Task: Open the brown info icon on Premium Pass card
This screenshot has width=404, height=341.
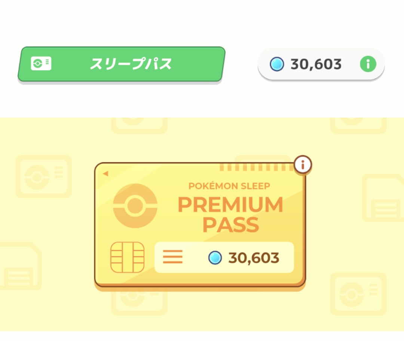Action: pyautogui.click(x=303, y=164)
